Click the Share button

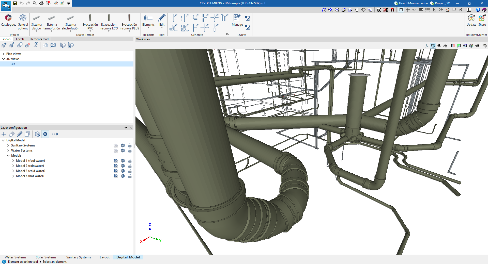[482, 20]
